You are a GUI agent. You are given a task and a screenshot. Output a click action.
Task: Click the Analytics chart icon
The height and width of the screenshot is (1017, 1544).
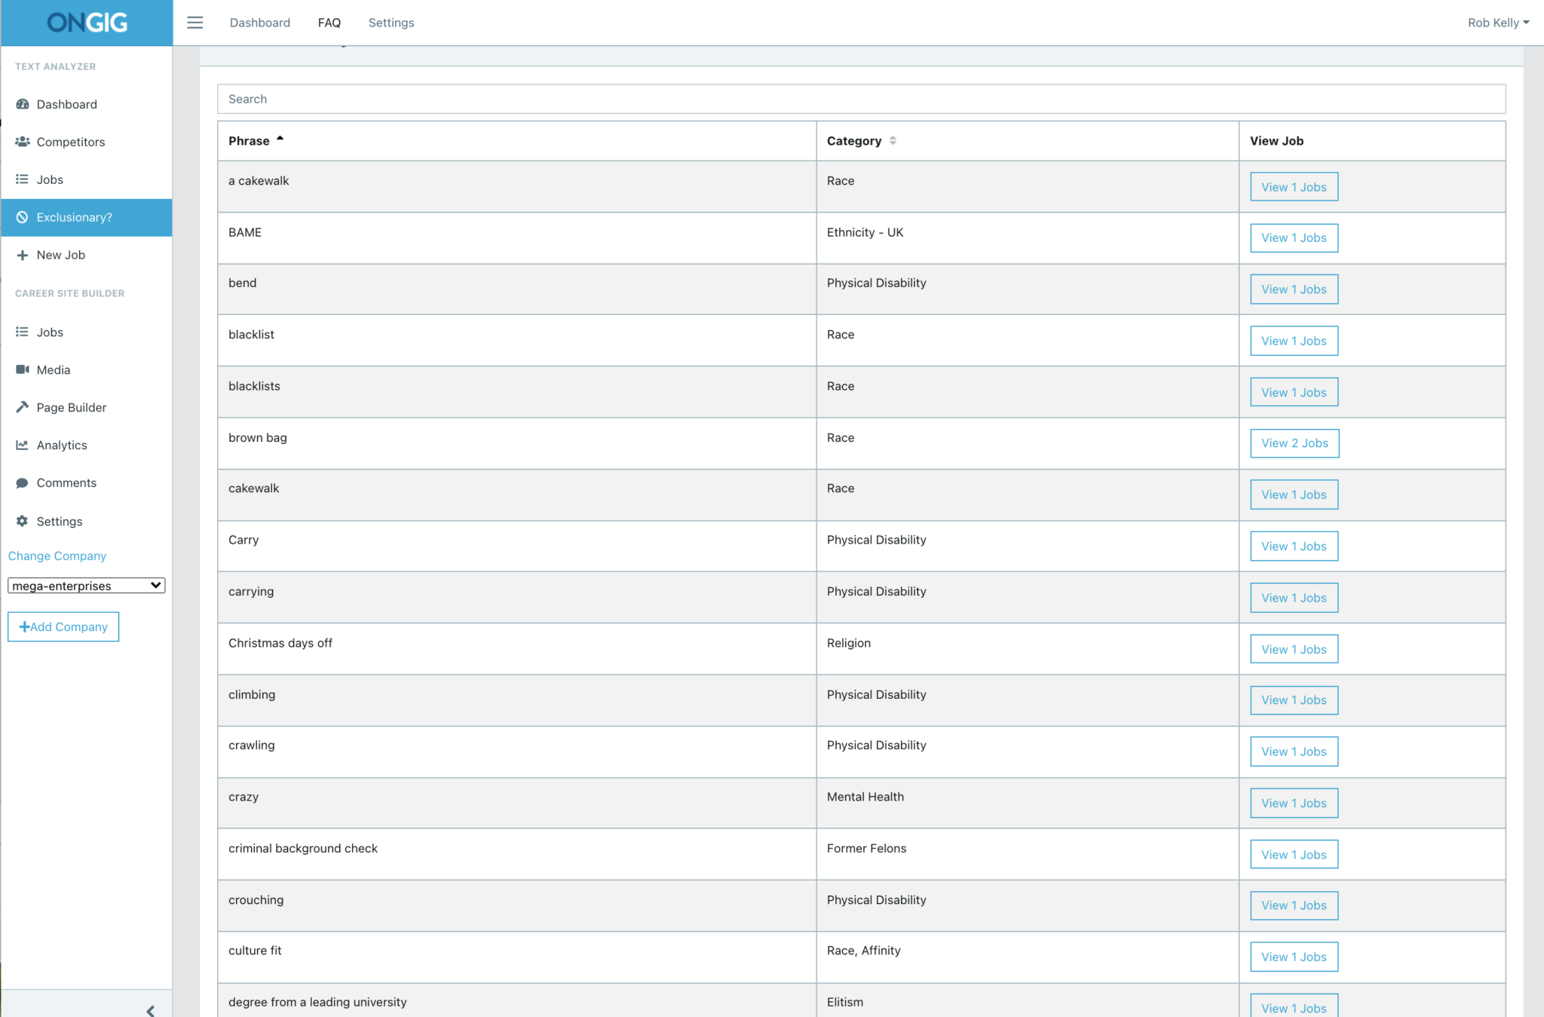[23, 445]
